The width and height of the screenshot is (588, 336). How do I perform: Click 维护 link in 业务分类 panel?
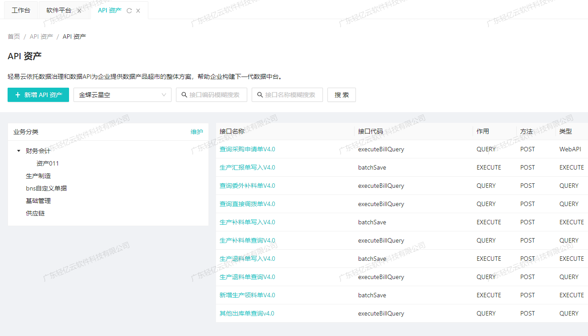pos(197,132)
